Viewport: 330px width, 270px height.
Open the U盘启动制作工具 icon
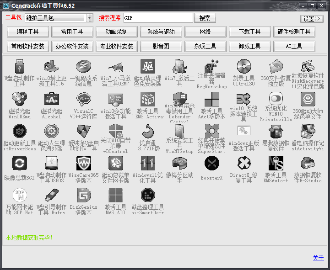[19, 67]
